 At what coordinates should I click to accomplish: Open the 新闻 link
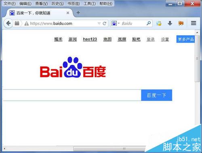click(73, 39)
